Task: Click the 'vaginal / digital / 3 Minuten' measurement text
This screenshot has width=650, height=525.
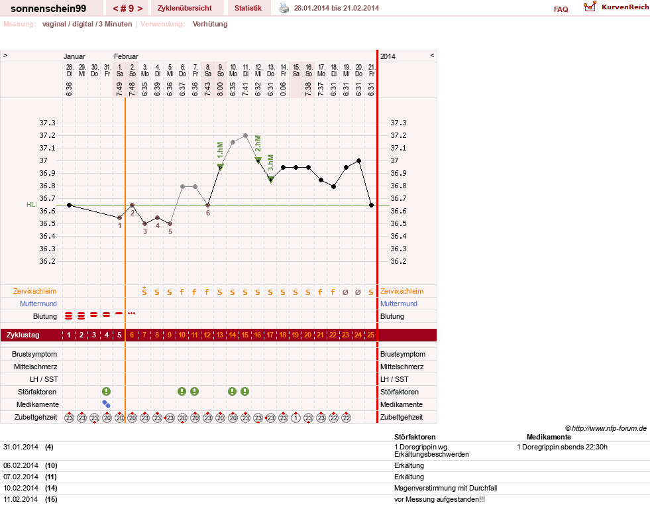Action: pyautogui.click(x=87, y=24)
